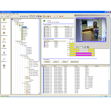The width and height of the screenshot is (111, 111).
Task: Expand the Development area node
Action: pos(20,29)
